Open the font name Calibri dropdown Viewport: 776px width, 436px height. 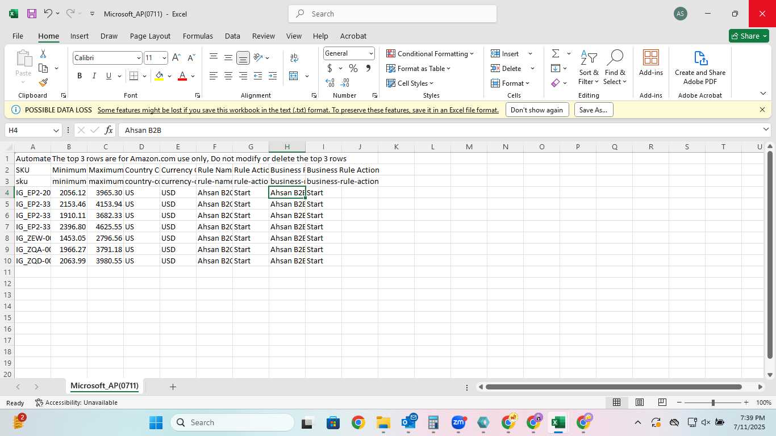click(x=139, y=58)
